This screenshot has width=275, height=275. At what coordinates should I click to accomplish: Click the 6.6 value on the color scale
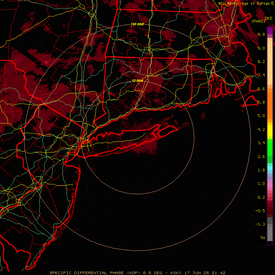261,89
